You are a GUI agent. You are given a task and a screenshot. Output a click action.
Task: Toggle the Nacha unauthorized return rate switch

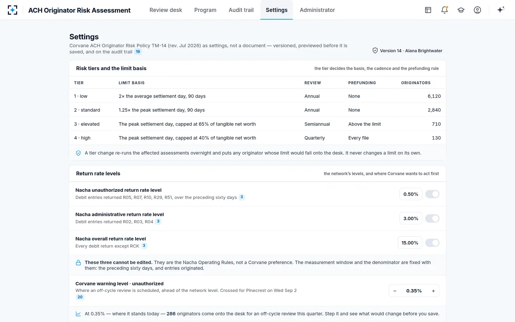pos(432,194)
